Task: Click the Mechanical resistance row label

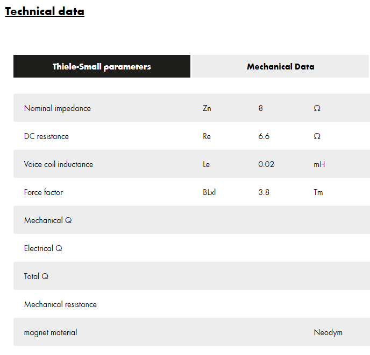Action: (x=60, y=304)
